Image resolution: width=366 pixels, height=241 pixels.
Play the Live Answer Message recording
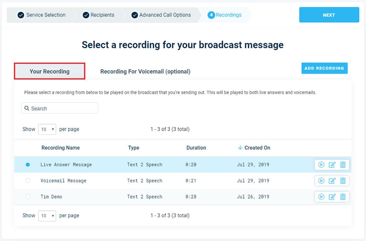tap(321, 165)
